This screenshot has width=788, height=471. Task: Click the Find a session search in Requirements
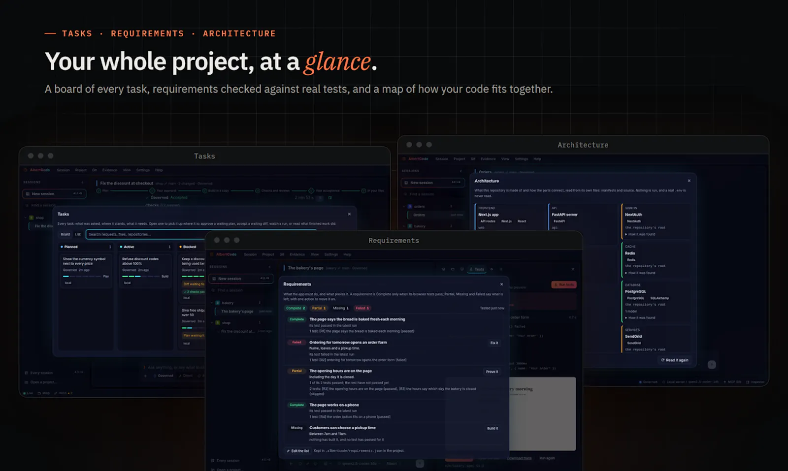tap(241, 290)
